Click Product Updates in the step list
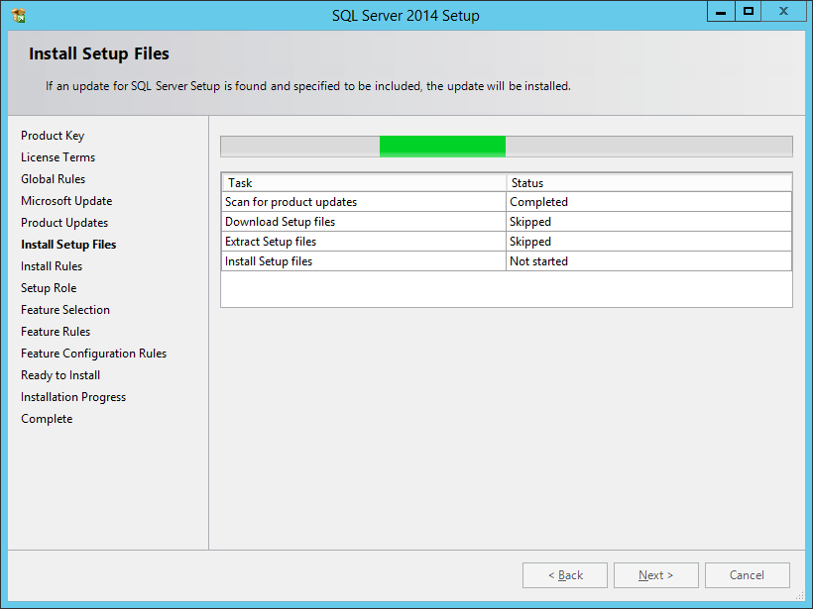Viewport: 813px width, 609px height. pyautogui.click(x=64, y=223)
